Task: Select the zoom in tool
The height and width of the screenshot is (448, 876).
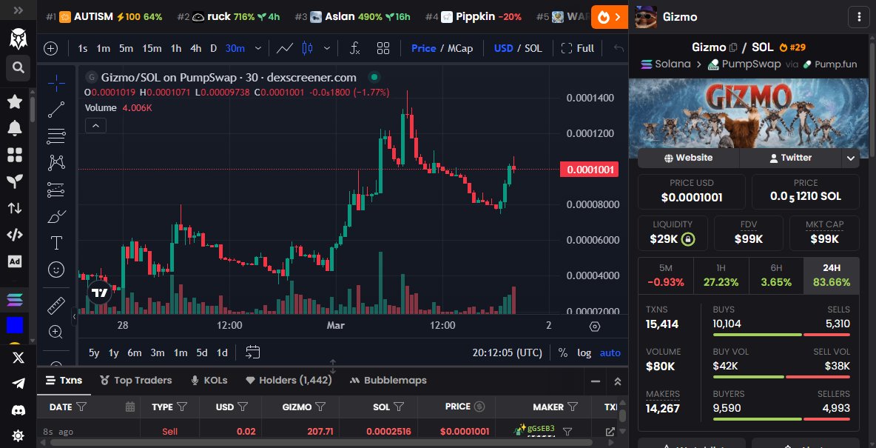Action: [56, 332]
